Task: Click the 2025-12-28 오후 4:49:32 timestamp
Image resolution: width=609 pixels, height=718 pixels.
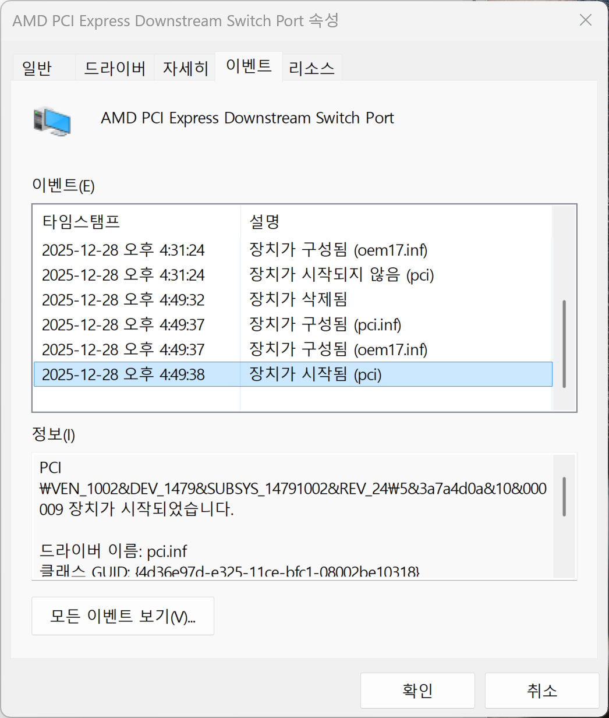Action: [123, 300]
